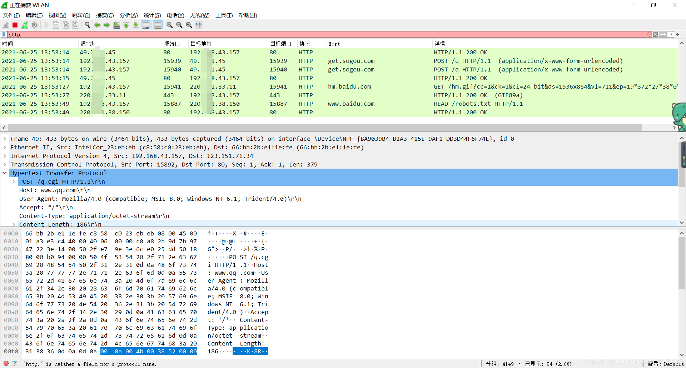
Task: Click the packet list horizontal scrollbar
Action: 325,128
